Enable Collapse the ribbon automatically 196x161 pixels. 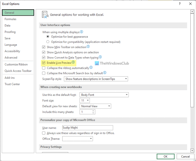(x=44, y=68)
